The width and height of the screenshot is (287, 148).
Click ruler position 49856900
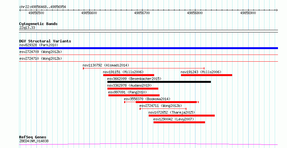pyautogui.click(x=248, y=13)
